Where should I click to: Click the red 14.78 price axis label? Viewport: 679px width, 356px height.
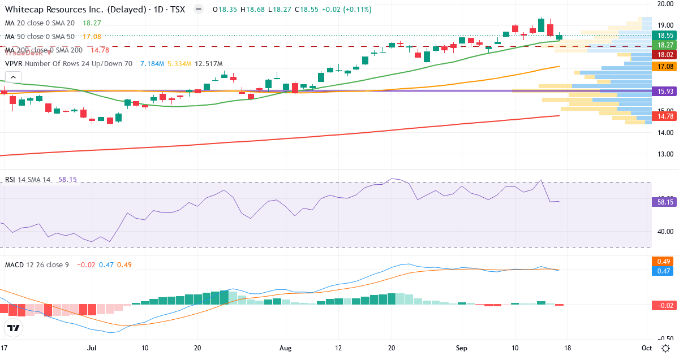coord(664,116)
